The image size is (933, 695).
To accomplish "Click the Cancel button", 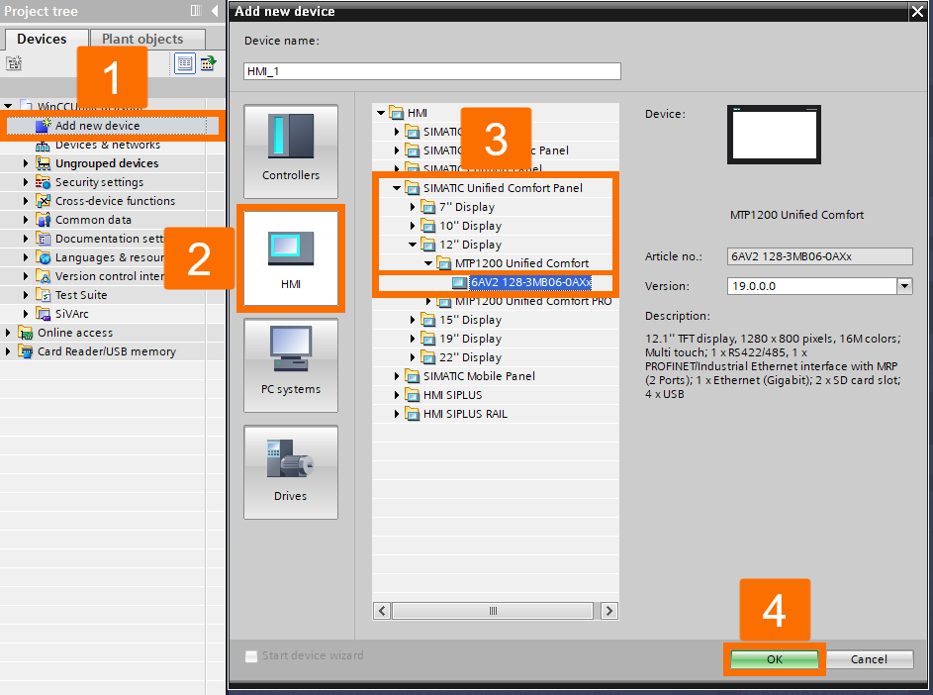I will [x=869, y=659].
